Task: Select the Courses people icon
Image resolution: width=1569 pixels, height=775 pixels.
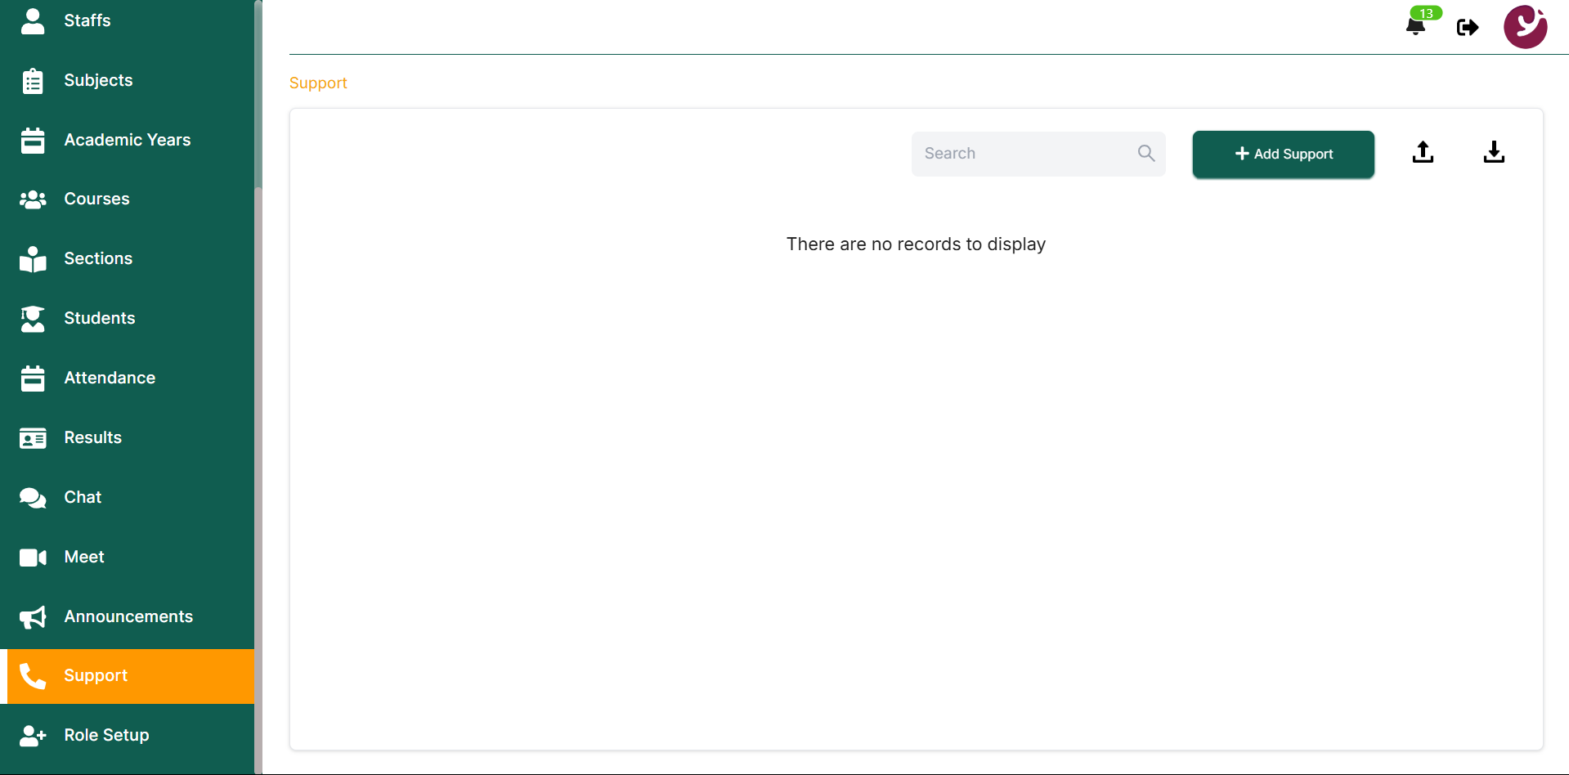Action: (x=33, y=199)
